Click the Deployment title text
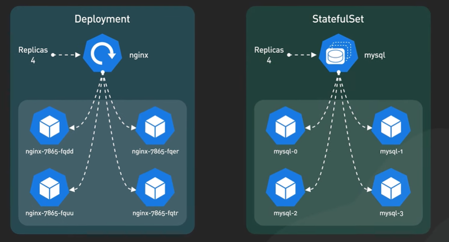 (x=102, y=19)
